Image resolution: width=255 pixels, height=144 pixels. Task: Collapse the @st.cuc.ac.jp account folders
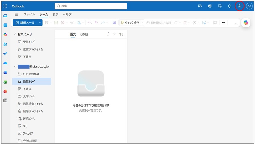click(x=15, y=67)
